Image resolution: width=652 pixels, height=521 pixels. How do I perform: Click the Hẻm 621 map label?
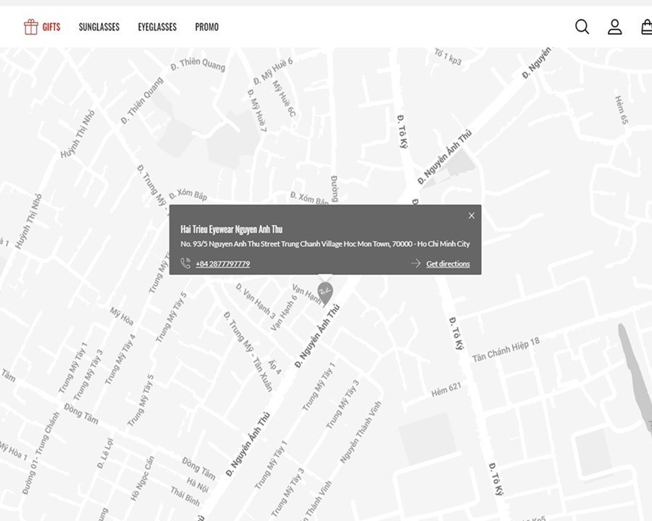[x=446, y=389]
